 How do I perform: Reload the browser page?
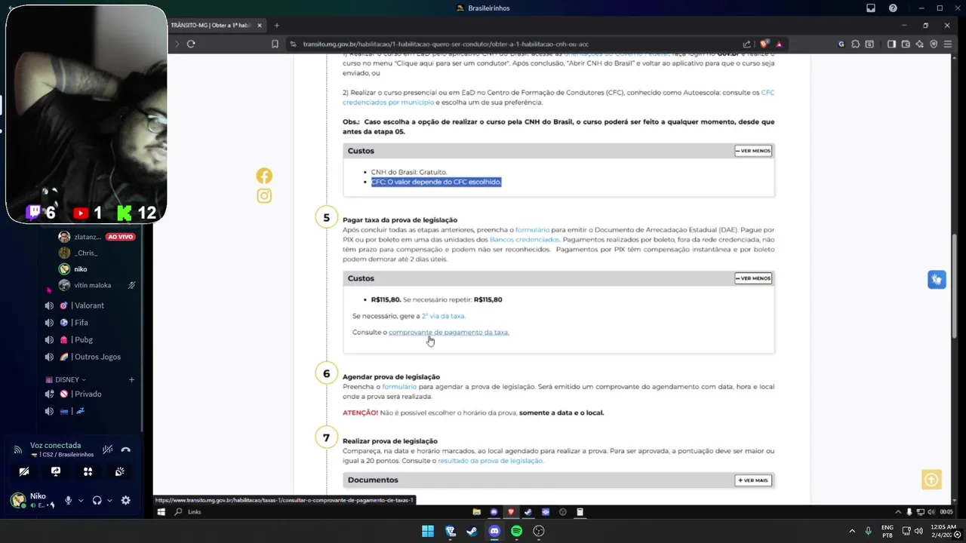pyautogui.click(x=191, y=44)
